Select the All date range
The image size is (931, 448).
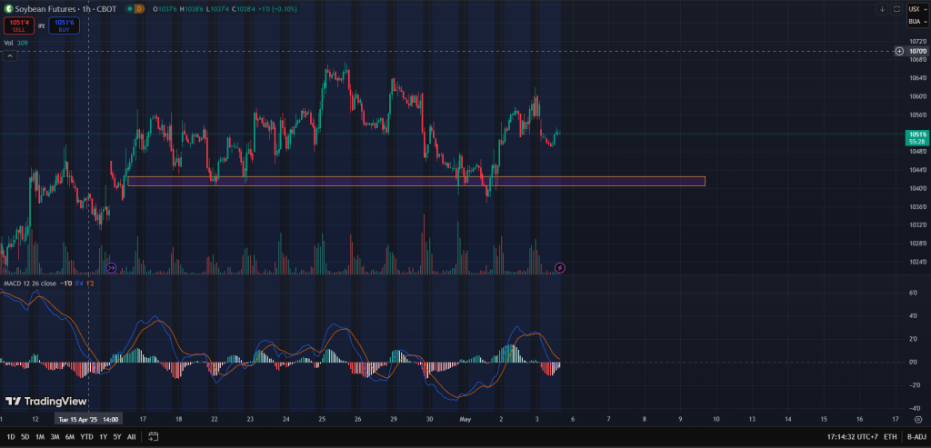[x=131, y=437]
